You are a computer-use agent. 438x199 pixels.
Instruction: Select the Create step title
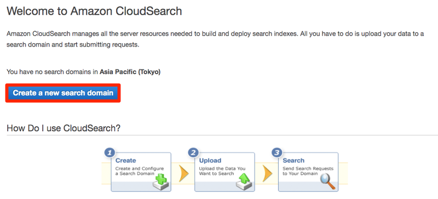click(x=126, y=161)
